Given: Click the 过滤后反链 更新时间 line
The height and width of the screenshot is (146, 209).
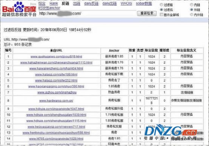Looking at the screenshot, I should (47, 30).
